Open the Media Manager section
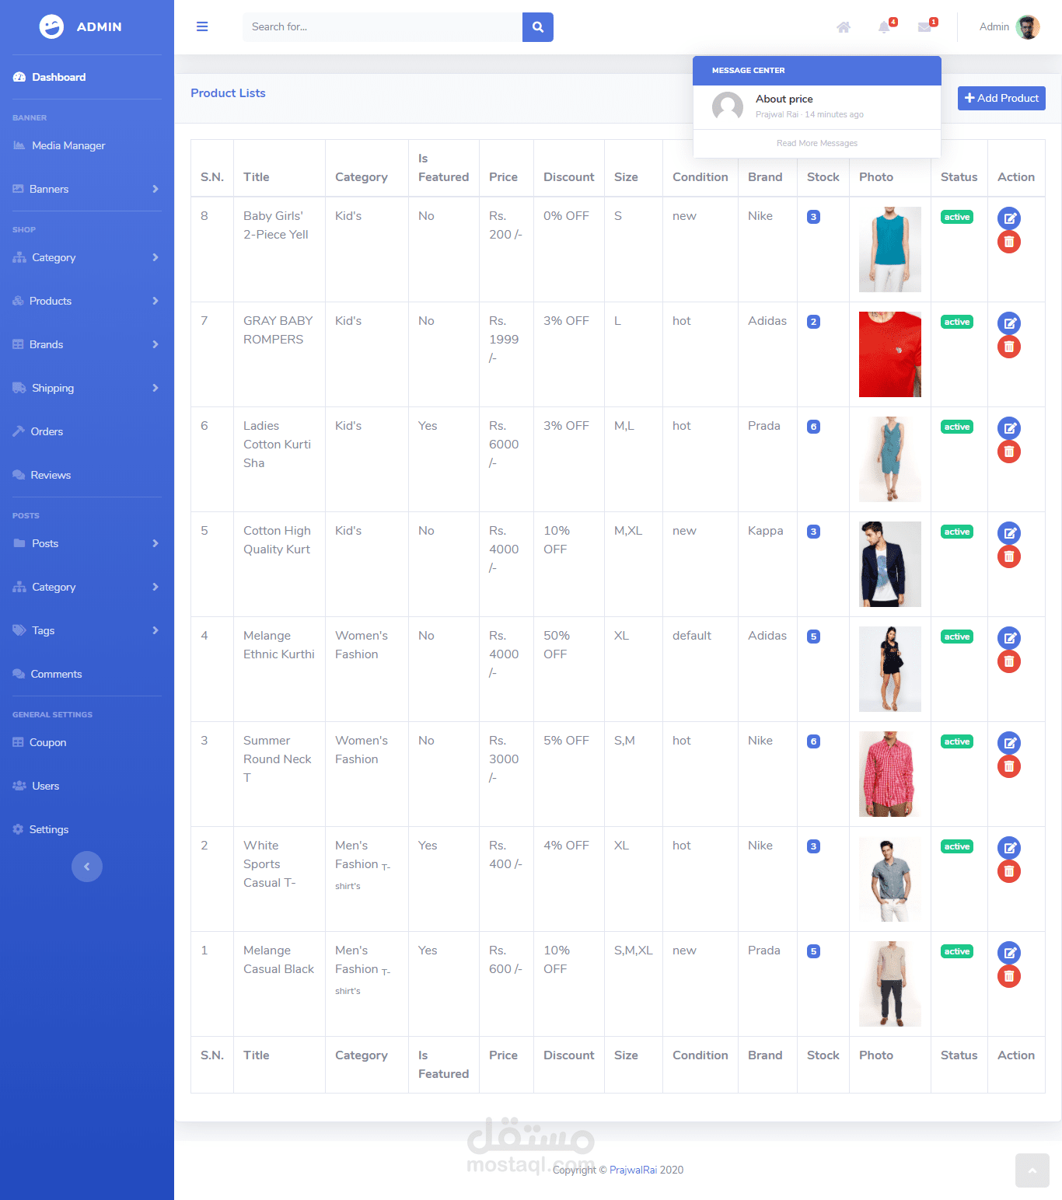The height and width of the screenshot is (1200, 1062). tap(68, 145)
